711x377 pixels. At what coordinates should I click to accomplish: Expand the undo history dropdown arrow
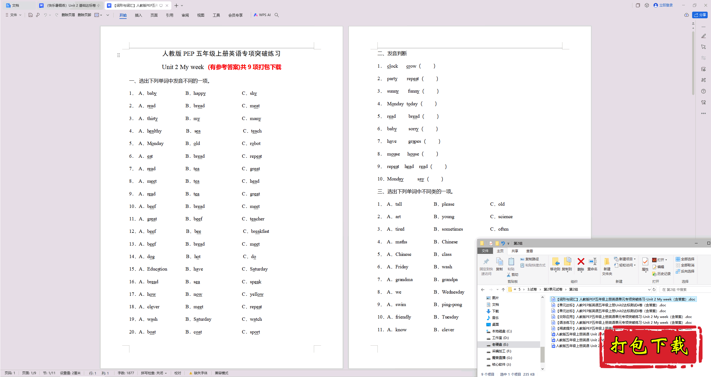point(50,15)
